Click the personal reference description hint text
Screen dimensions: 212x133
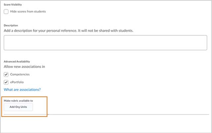pyautogui.click(x=69, y=31)
